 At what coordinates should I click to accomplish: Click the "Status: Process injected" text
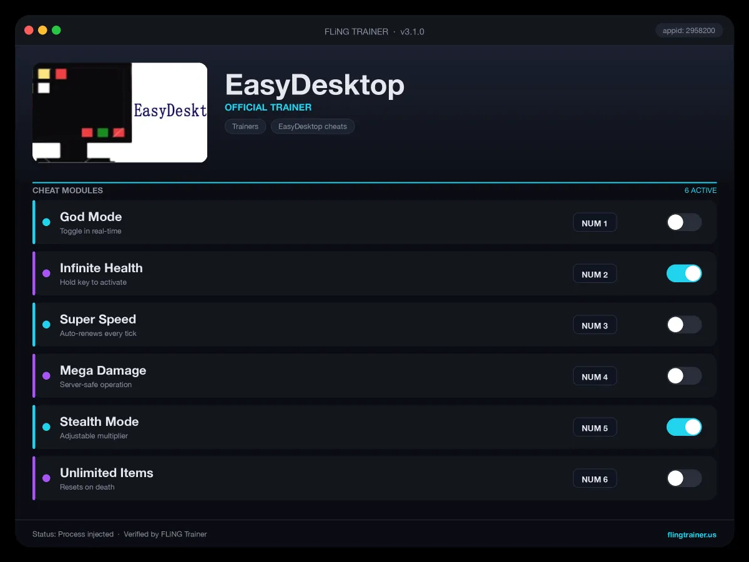pos(73,535)
